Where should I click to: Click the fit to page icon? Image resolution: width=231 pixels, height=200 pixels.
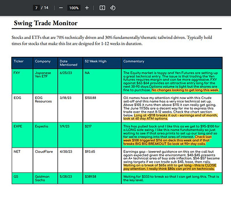(x=102, y=8)
